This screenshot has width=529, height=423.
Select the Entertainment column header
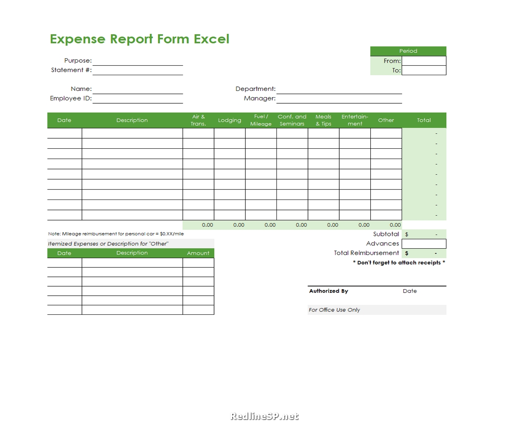tap(355, 120)
